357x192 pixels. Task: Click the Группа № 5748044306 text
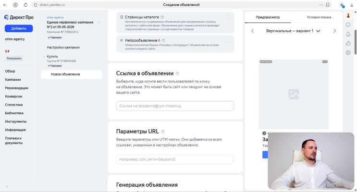pyautogui.click(x=62, y=61)
